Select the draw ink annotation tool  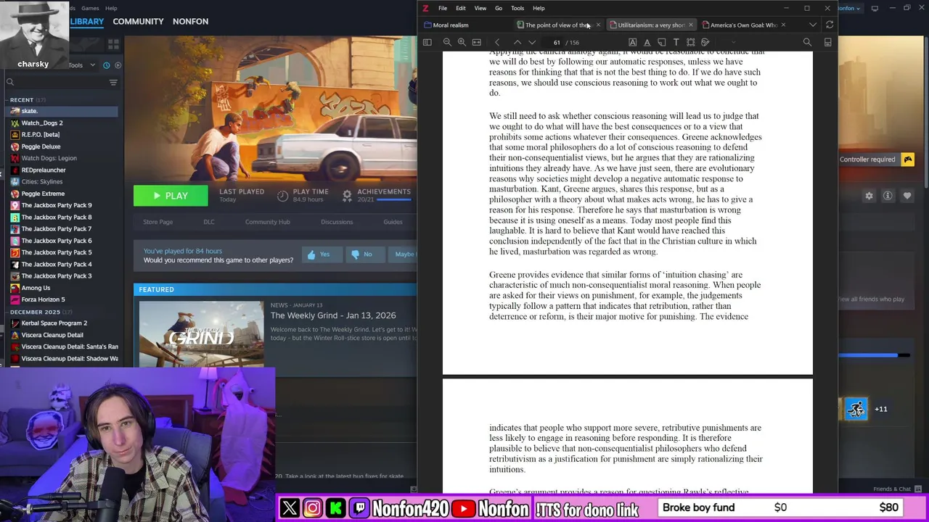[x=705, y=42]
